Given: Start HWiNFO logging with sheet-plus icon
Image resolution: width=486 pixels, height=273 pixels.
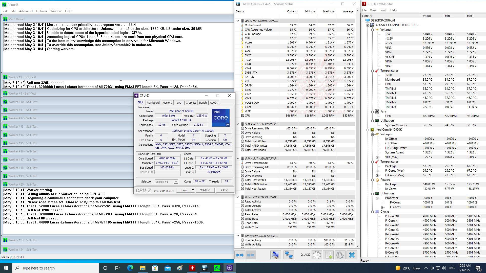Looking at the screenshot, I should coord(329,255).
